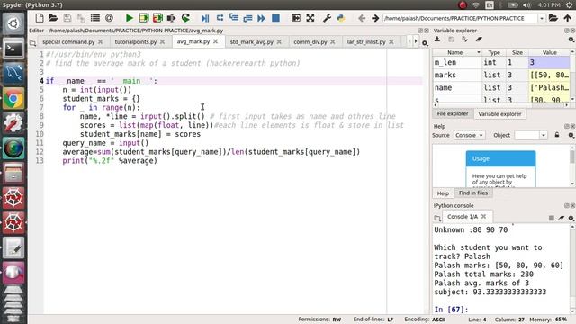Open Variable explorer options gear
The width and height of the screenshot is (576, 324).
click(x=571, y=40)
